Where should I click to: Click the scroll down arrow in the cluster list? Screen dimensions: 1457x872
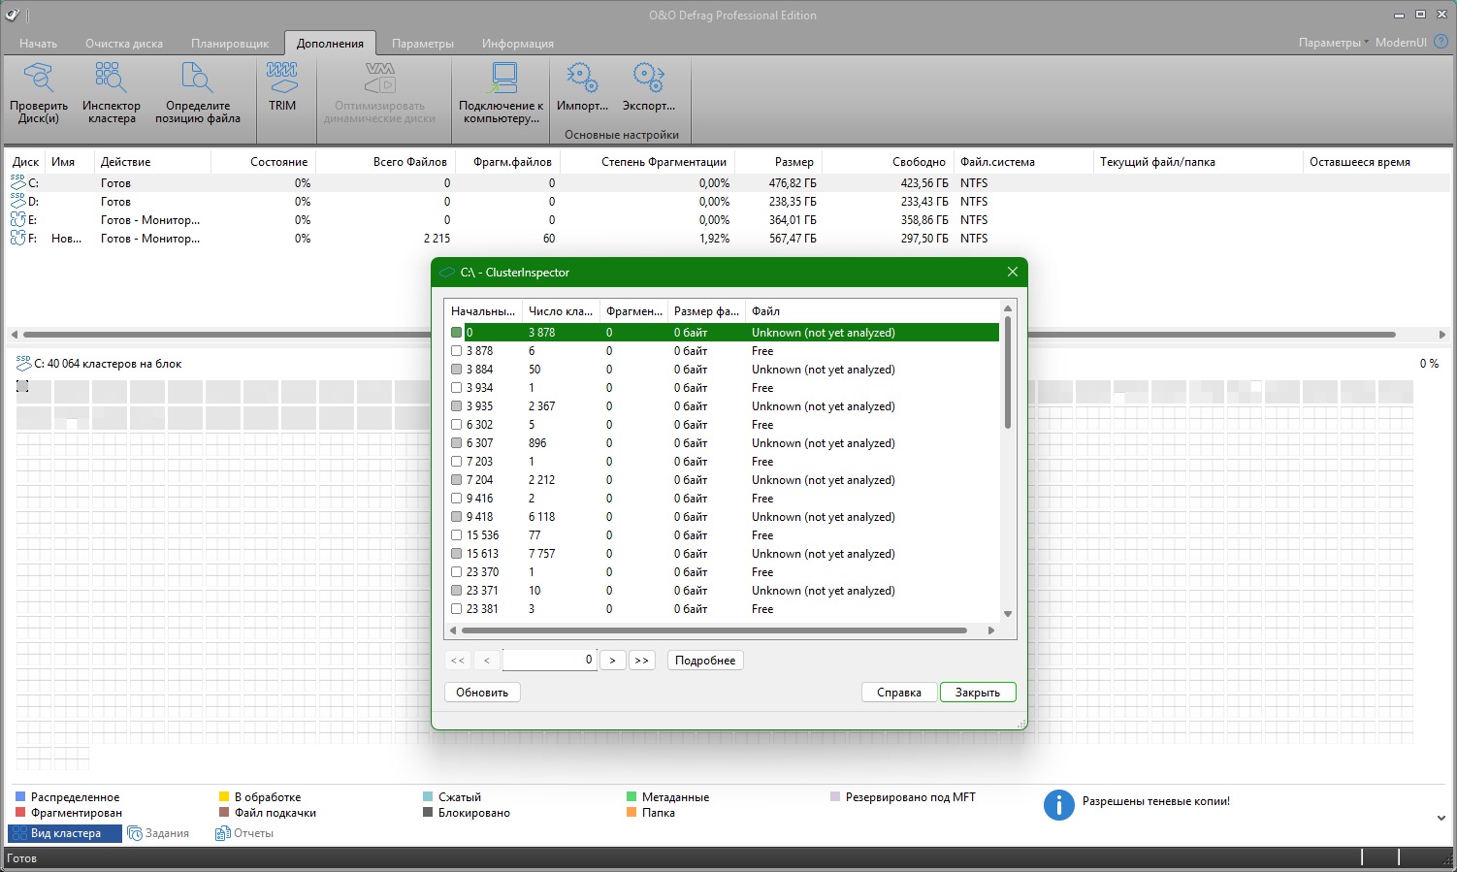[1008, 613]
